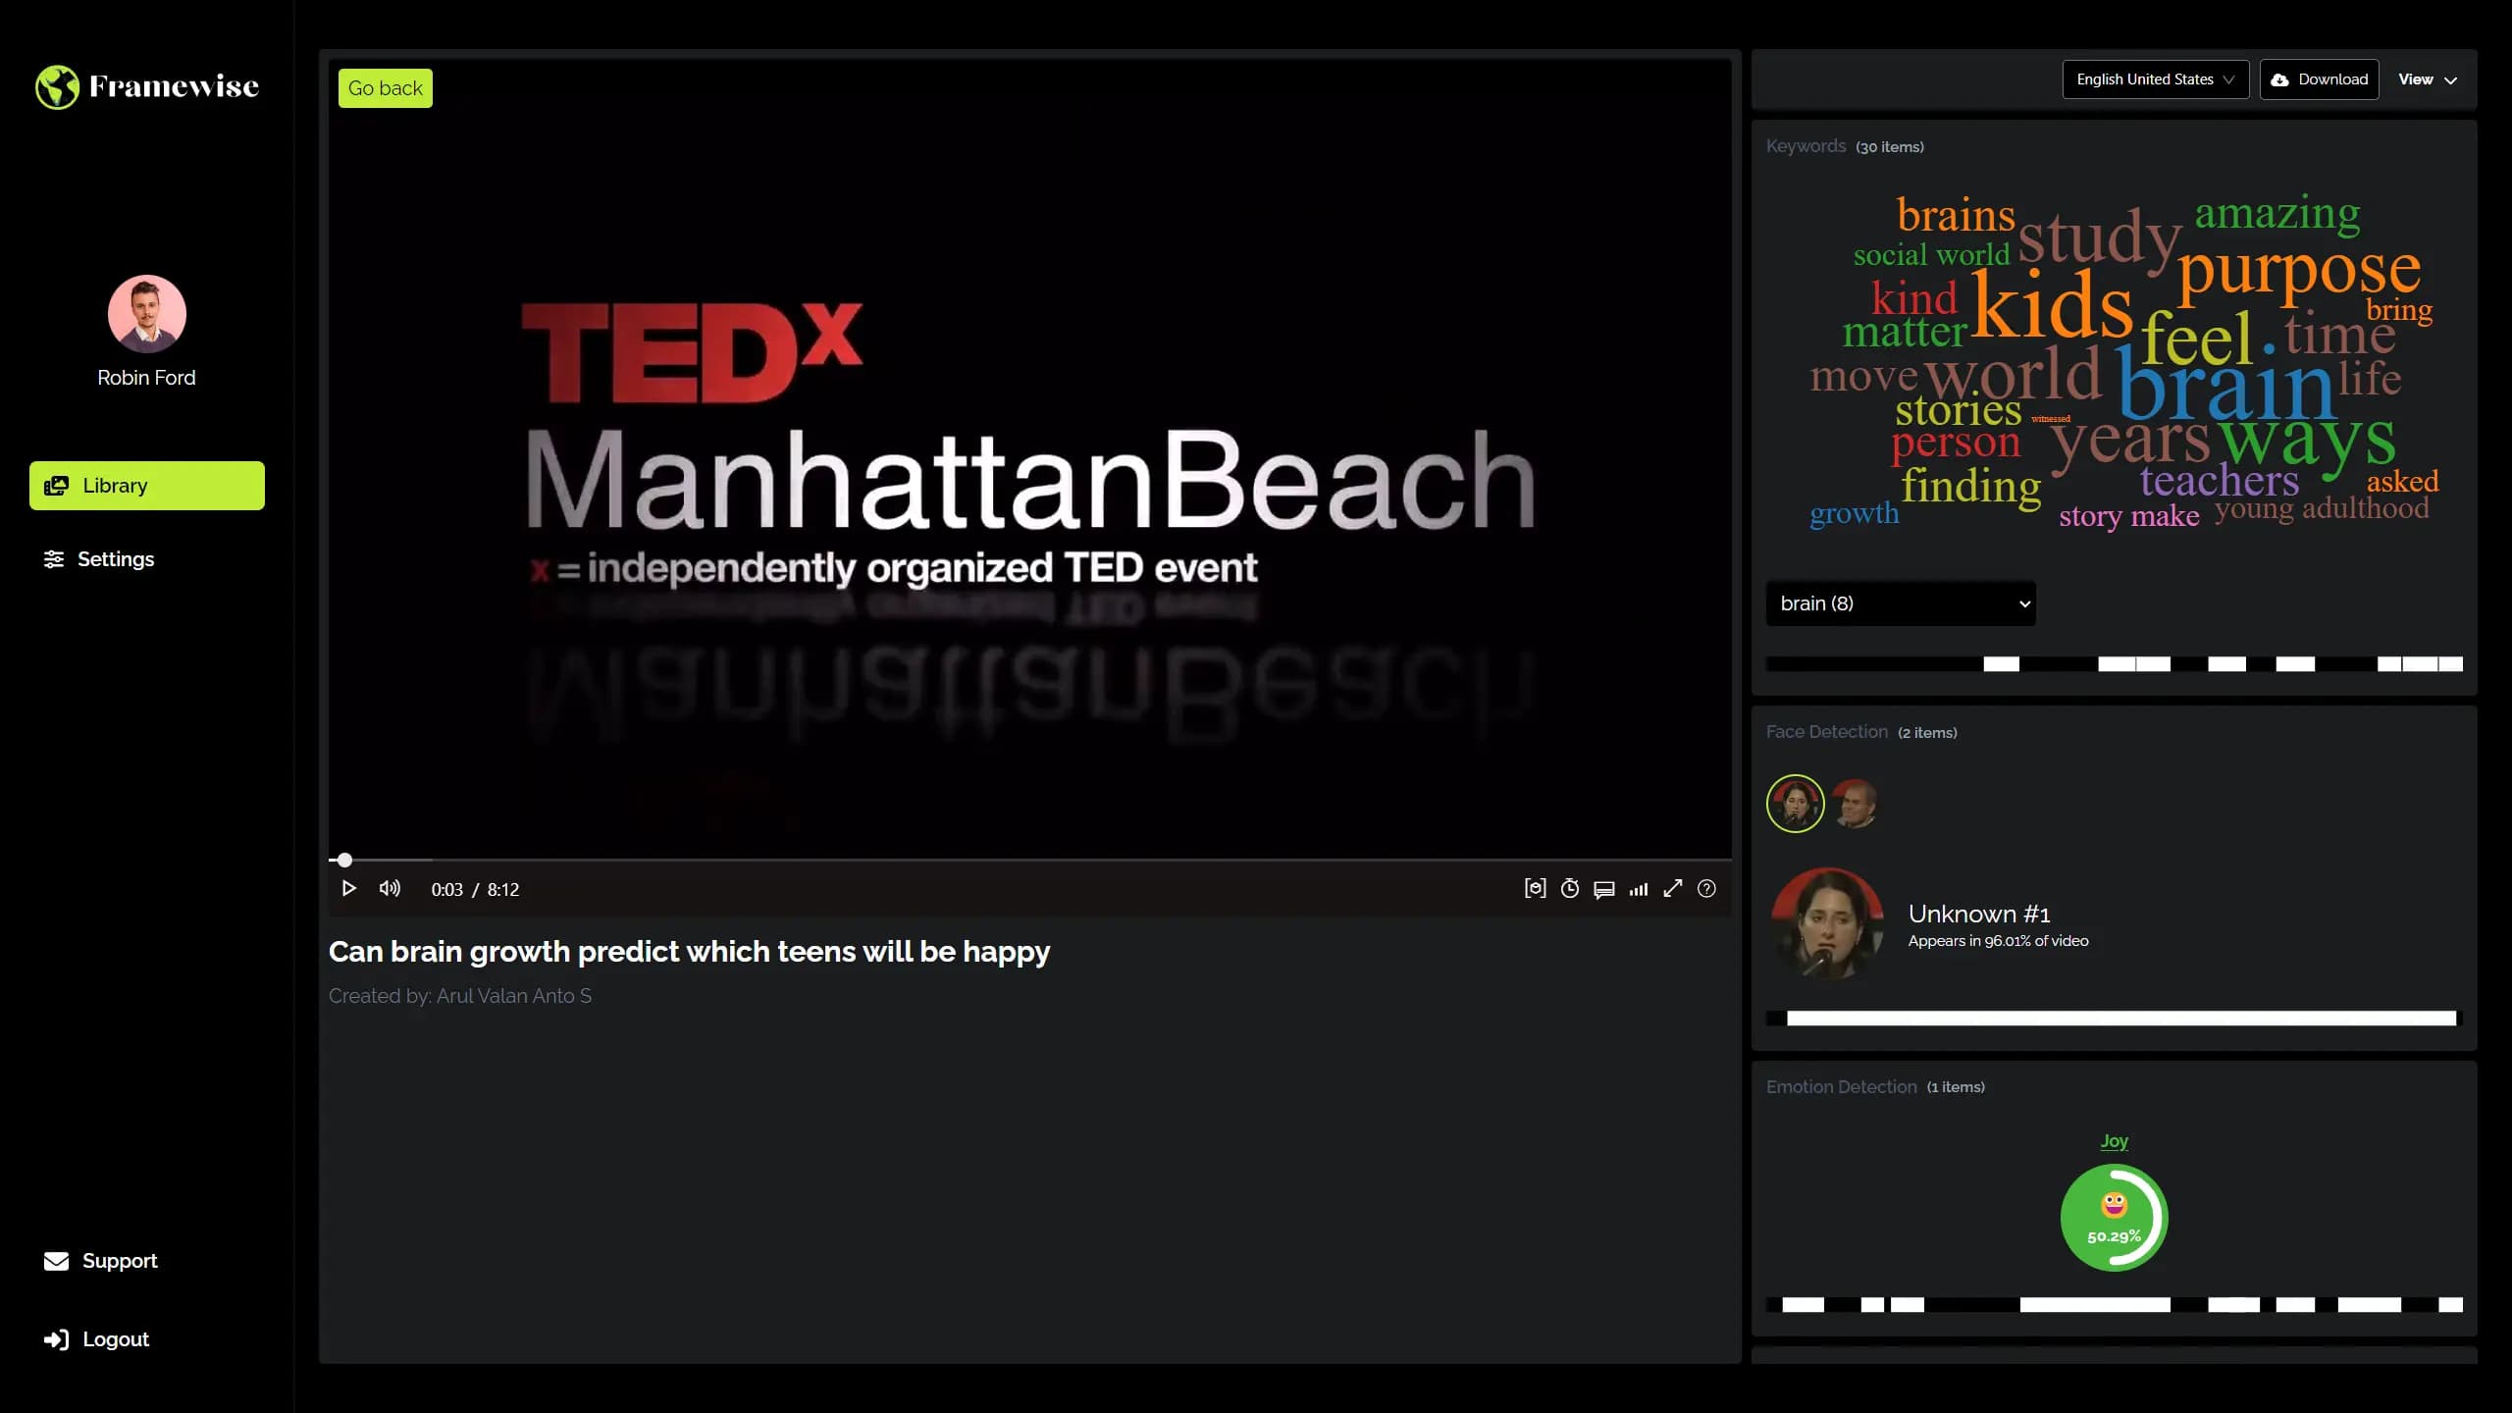Open video quality bars icon
2512x1413 pixels.
coord(1639,889)
